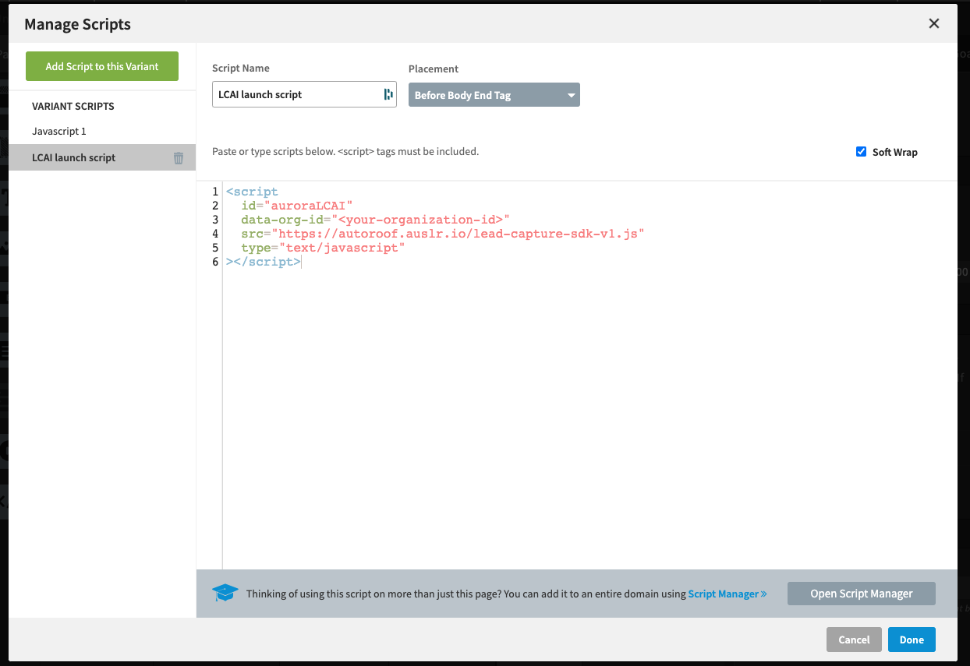Click the opening <script line
970x666 pixels.
click(252, 192)
